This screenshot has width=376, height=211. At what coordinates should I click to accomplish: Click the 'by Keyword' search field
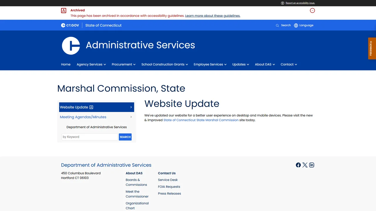(x=90, y=137)
